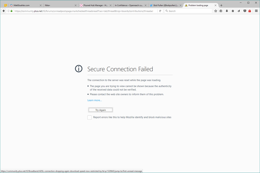This screenshot has height=173, width=260.
Task: Switch to the MattStuehler.com tab
Action: click(x=23, y=5)
